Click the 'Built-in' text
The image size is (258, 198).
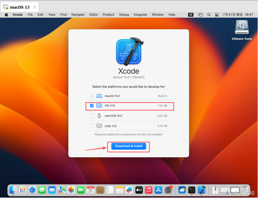click(x=163, y=96)
